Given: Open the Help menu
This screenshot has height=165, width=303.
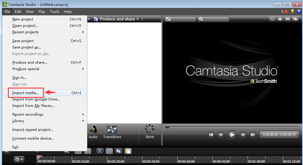Looking at the screenshot, I should [68, 12].
